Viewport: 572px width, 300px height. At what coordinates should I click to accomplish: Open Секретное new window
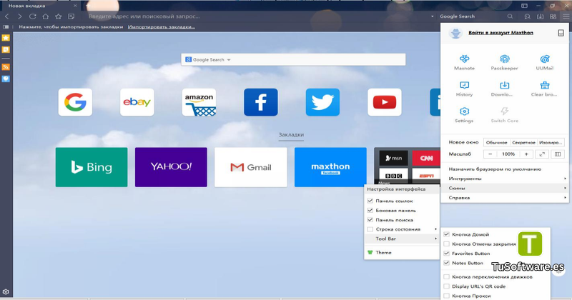[523, 143]
